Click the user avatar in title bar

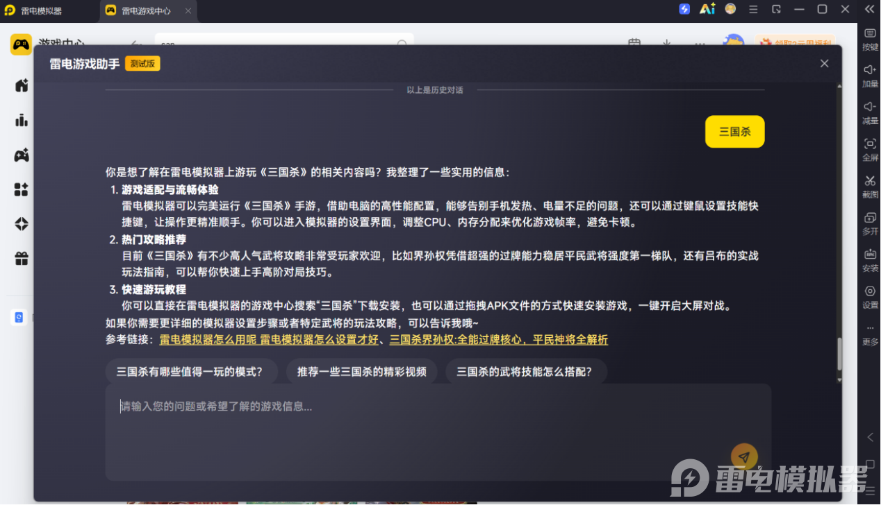pyautogui.click(x=730, y=9)
